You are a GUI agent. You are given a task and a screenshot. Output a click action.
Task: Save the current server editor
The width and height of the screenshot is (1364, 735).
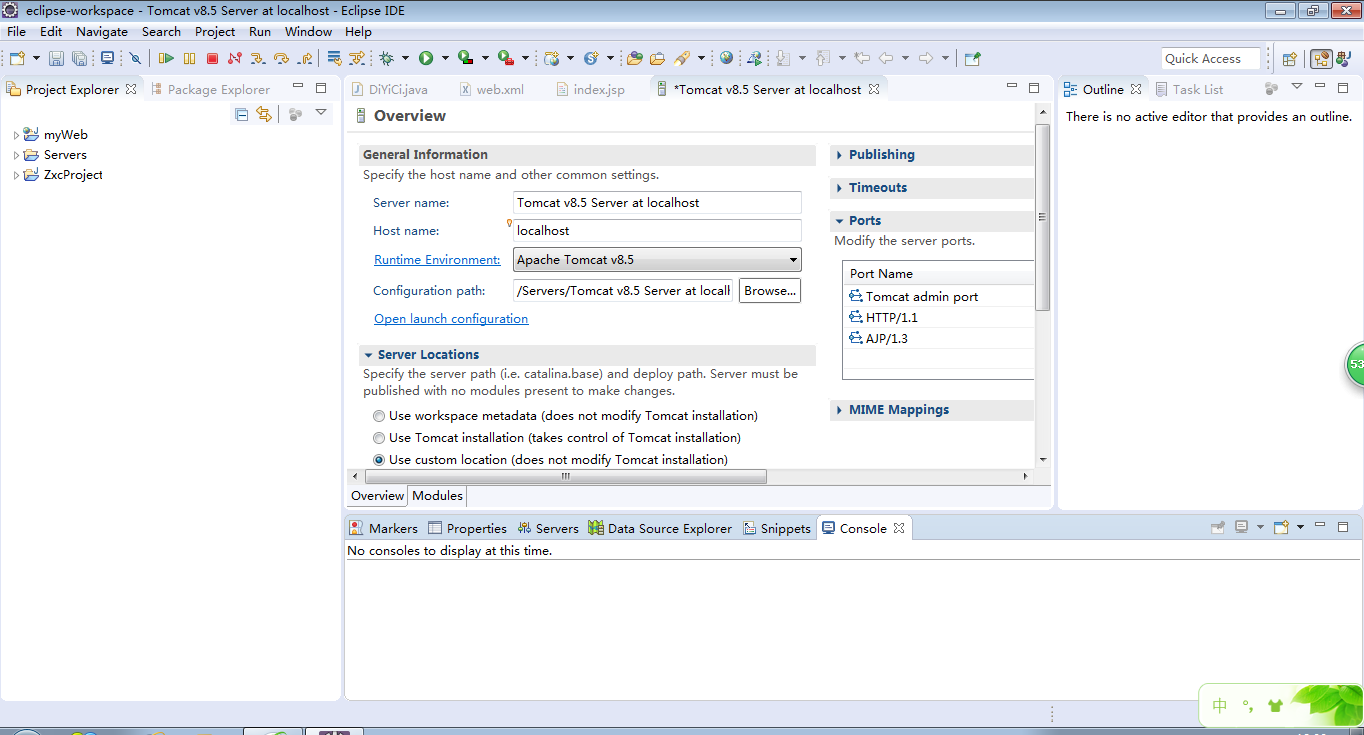point(56,58)
